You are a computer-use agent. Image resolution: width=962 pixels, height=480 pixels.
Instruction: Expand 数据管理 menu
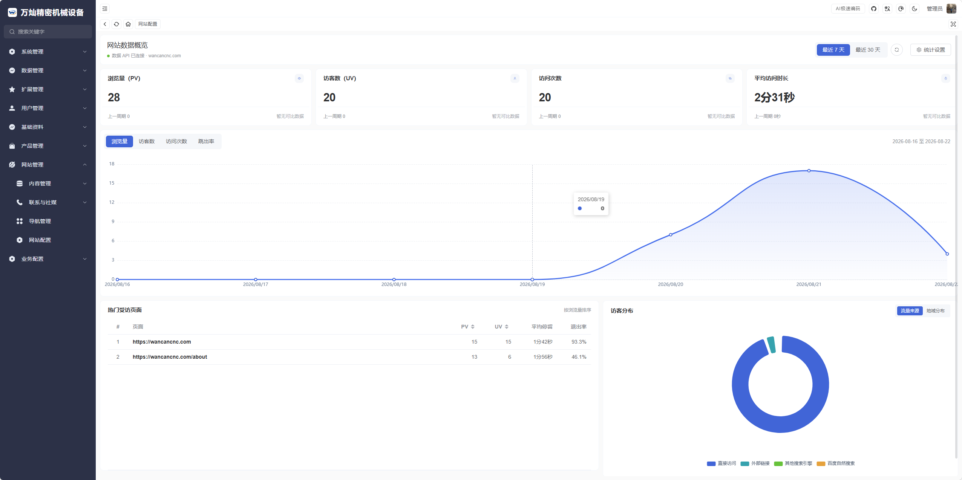point(48,70)
